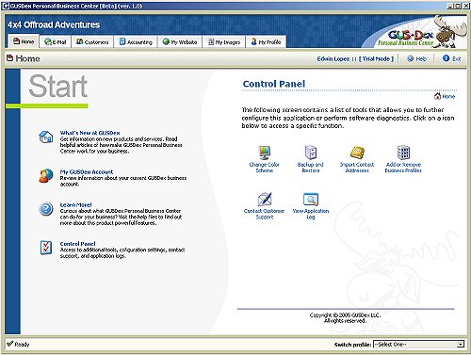Screen dimensions: 471x355
Task: Go to the My Website tab
Action: 180,41
